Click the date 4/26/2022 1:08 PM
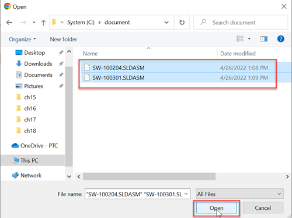The height and width of the screenshot is (218, 292). [x=244, y=68]
